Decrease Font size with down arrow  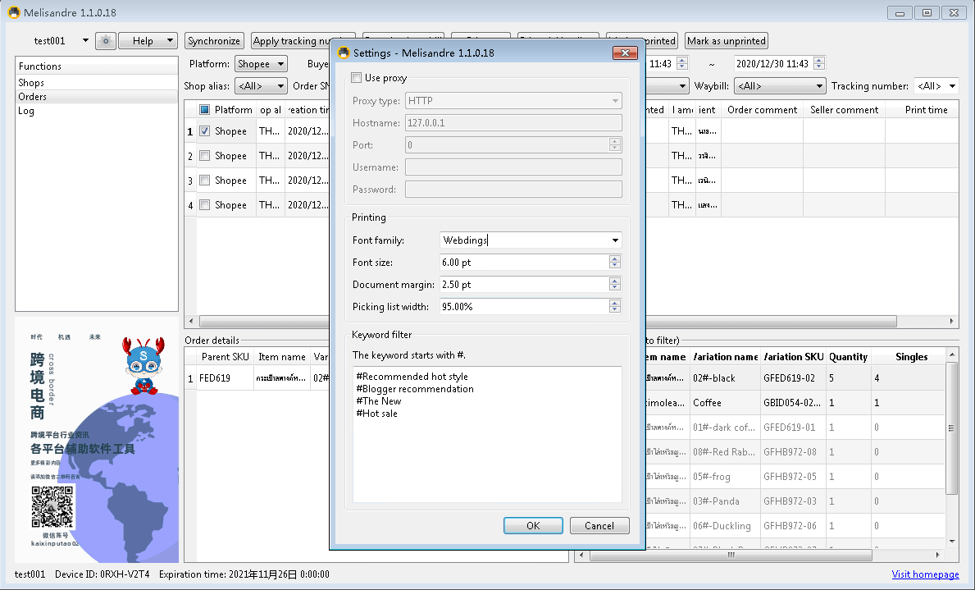tap(615, 266)
